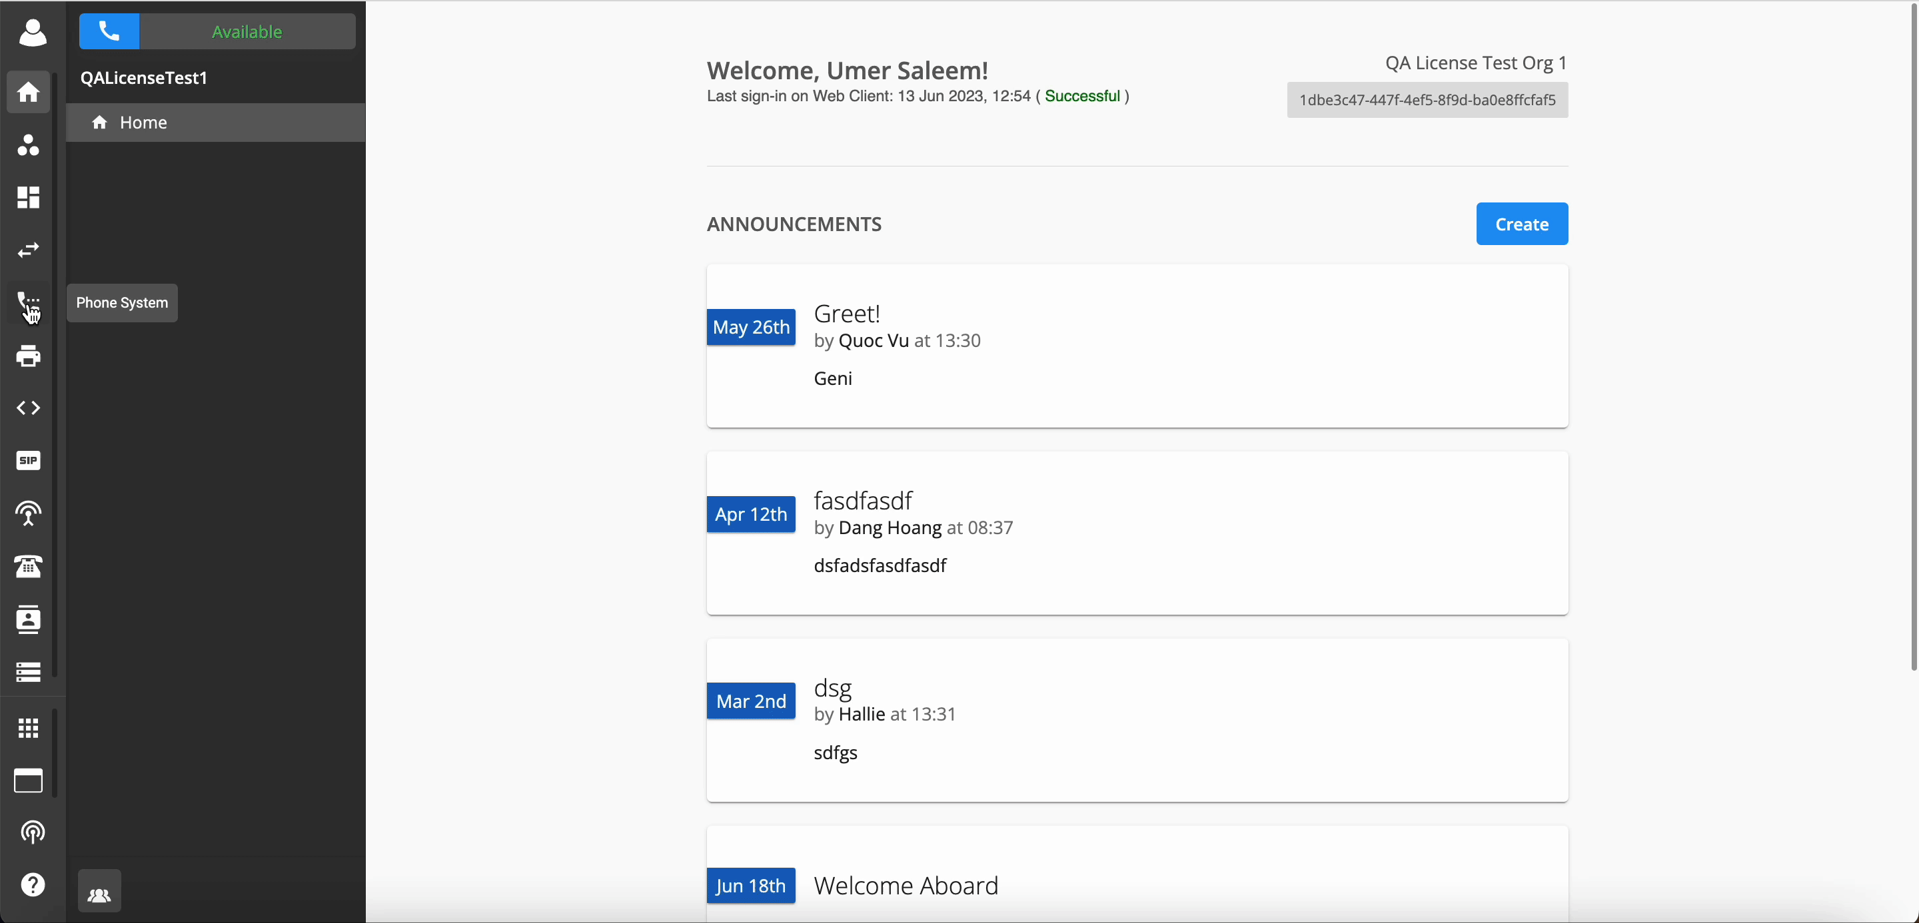
Task: Click the Jun 18th date badge
Action: tap(751, 886)
